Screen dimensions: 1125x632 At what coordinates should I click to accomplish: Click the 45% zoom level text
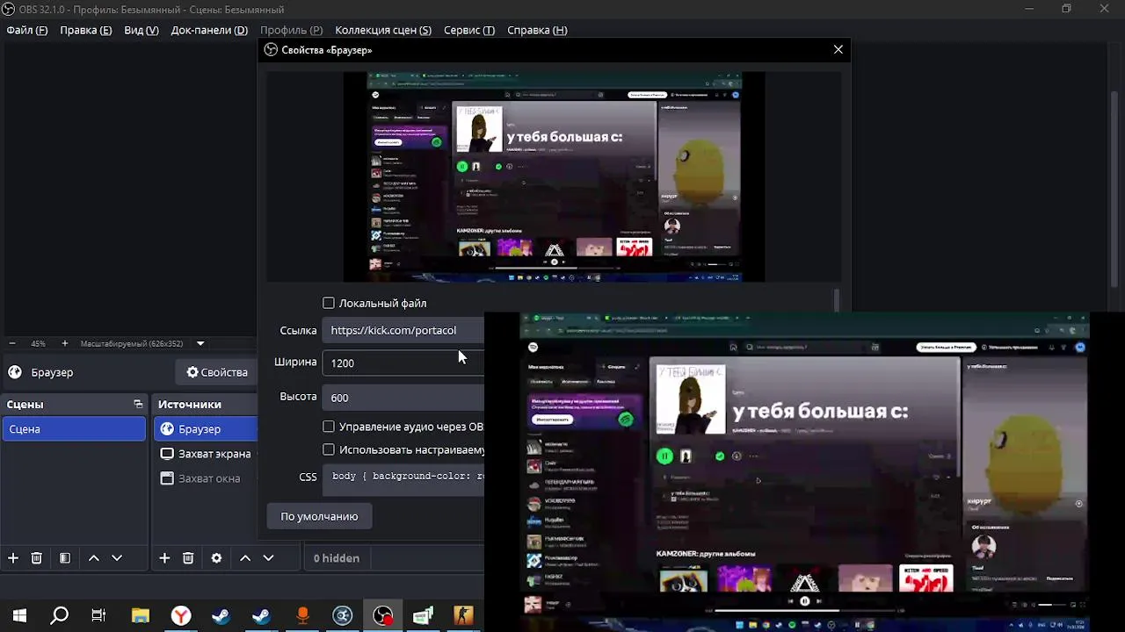38,343
